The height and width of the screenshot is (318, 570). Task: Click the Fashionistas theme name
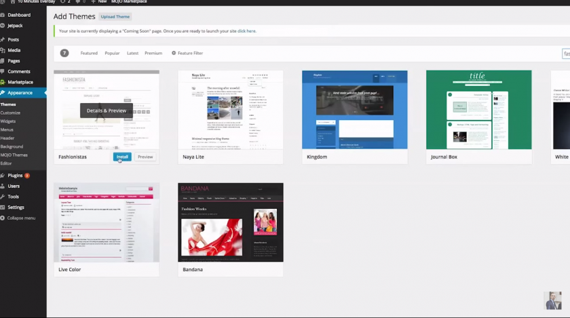click(x=73, y=157)
